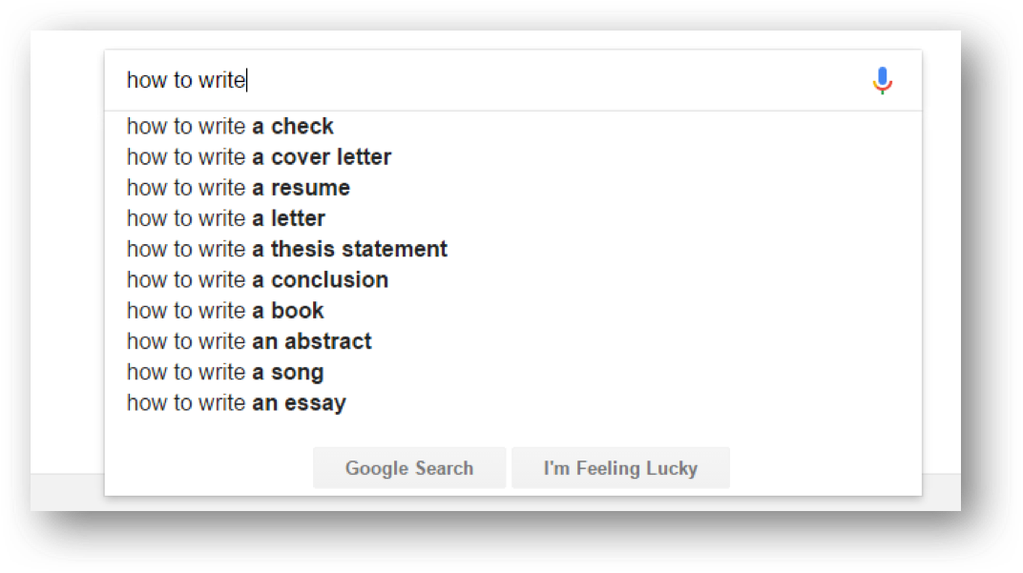Place cursor right after "write" in search box
This screenshot has height=573, width=1023.
tap(247, 80)
